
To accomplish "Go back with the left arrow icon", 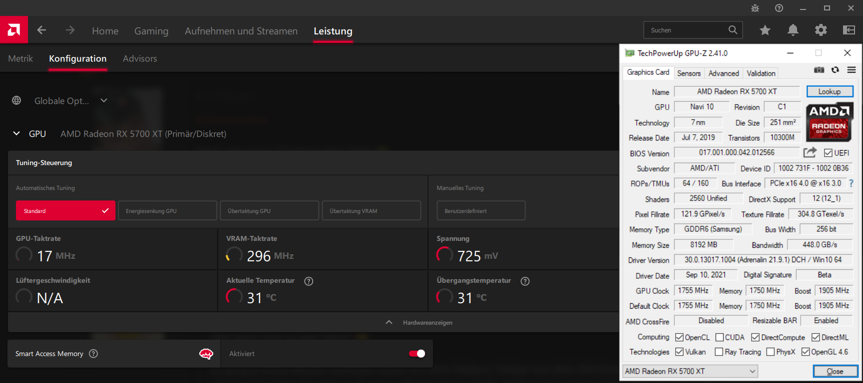I will [x=41, y=30].
